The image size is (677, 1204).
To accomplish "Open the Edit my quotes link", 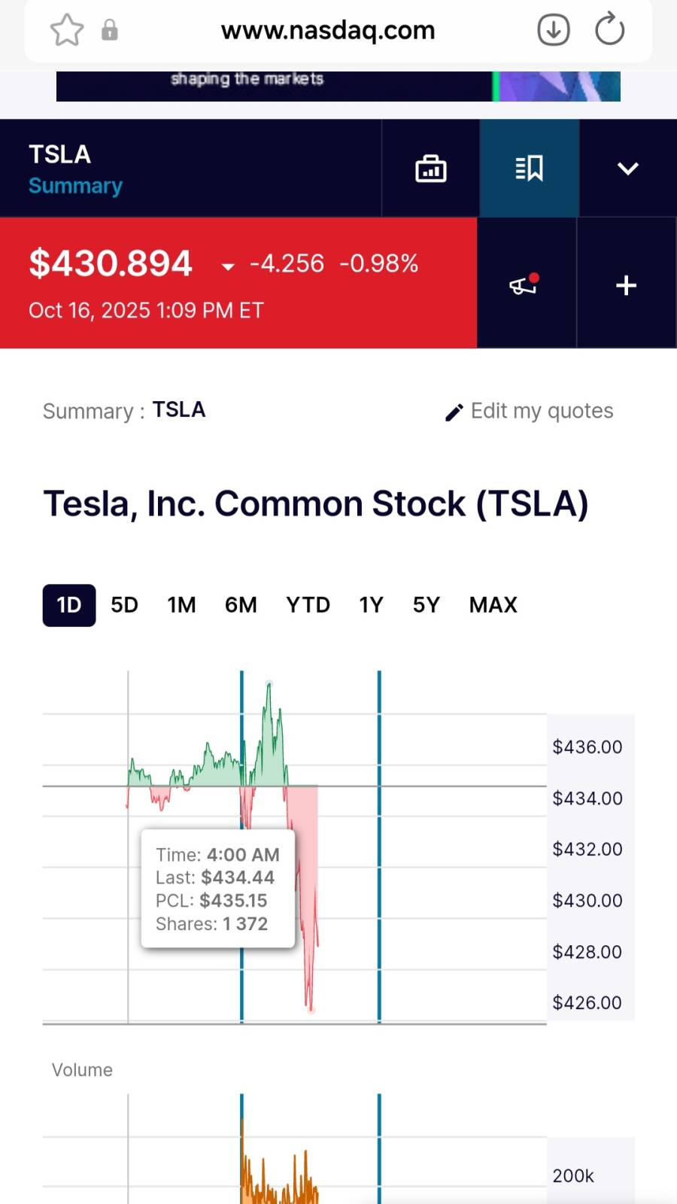I will tap(542, 411).
